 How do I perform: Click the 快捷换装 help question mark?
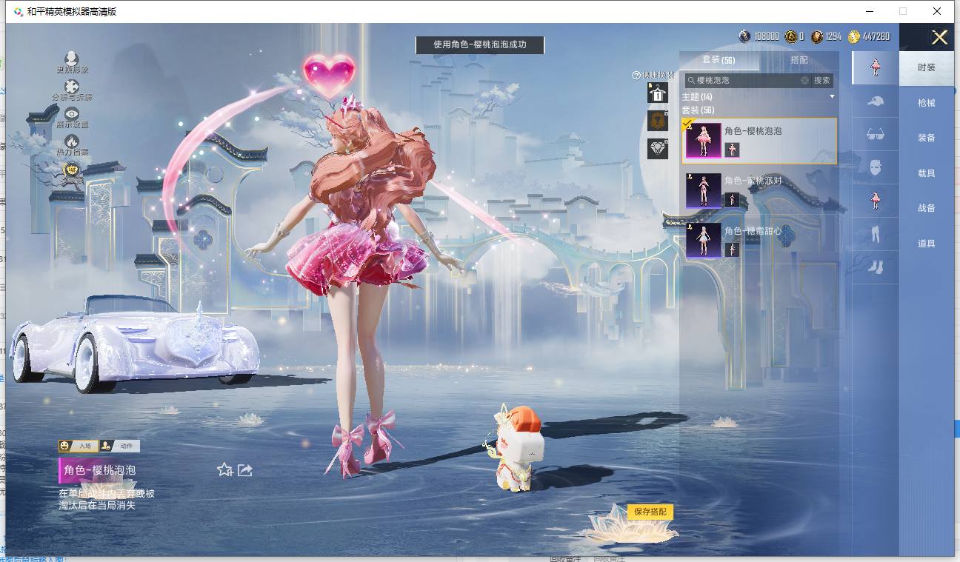(x=636, y=76)
